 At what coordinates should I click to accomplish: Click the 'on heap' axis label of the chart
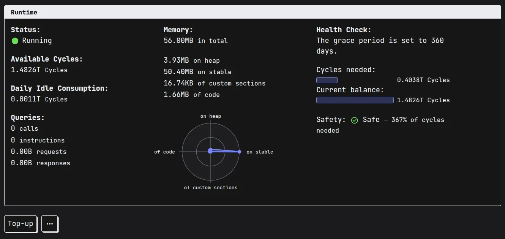pyautogui.click(x=210, y=116)
